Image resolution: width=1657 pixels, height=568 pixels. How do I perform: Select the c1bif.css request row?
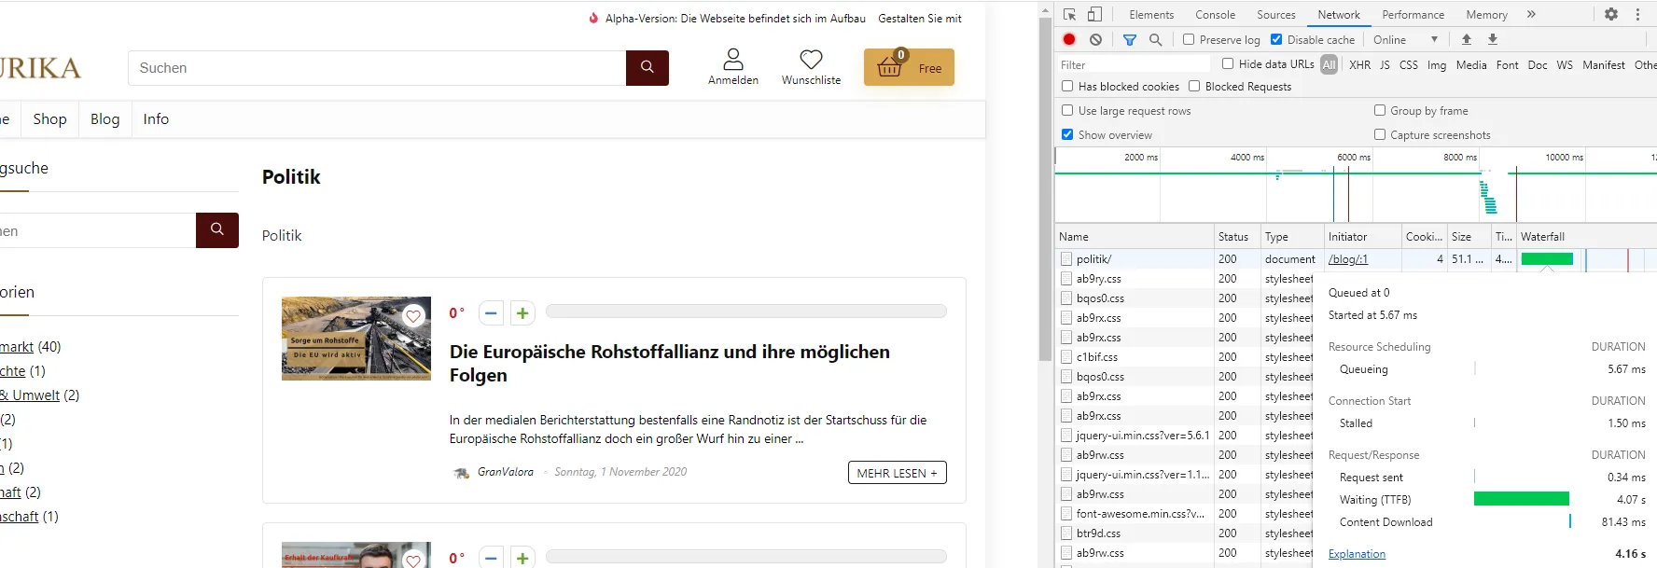(1184, 357)
